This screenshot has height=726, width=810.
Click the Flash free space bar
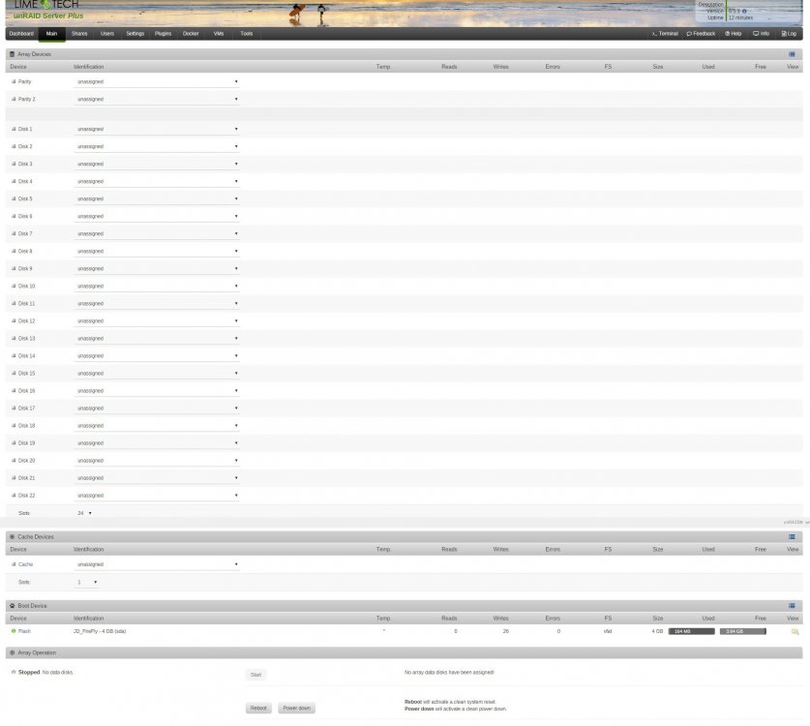pyautogui.click(x=743, y=631)
